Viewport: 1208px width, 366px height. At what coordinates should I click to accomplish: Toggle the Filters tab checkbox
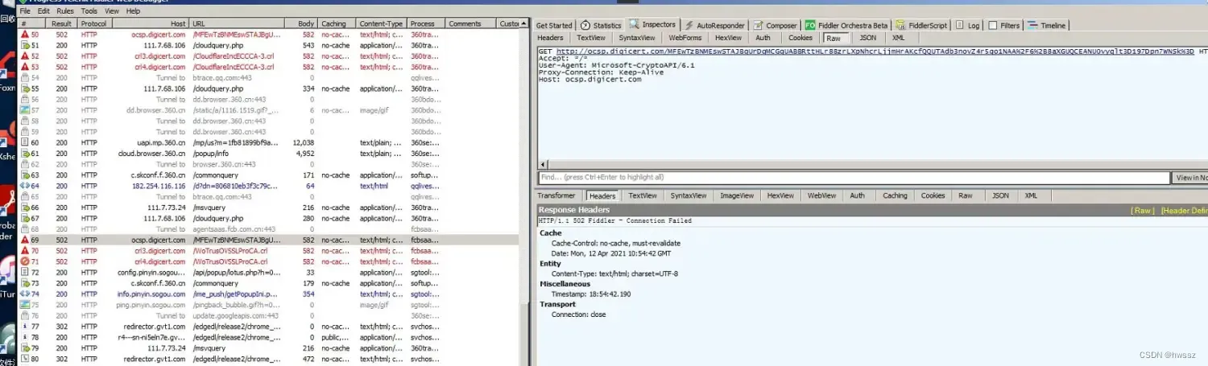point(992,26)
